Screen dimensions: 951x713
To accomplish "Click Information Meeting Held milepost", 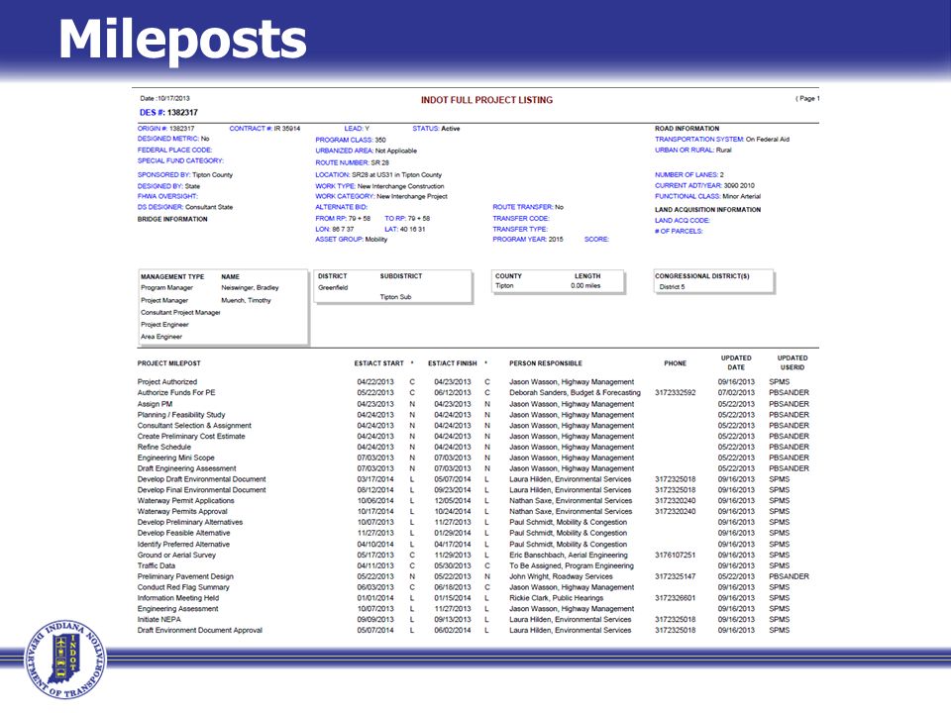I will tap(178, 598).
